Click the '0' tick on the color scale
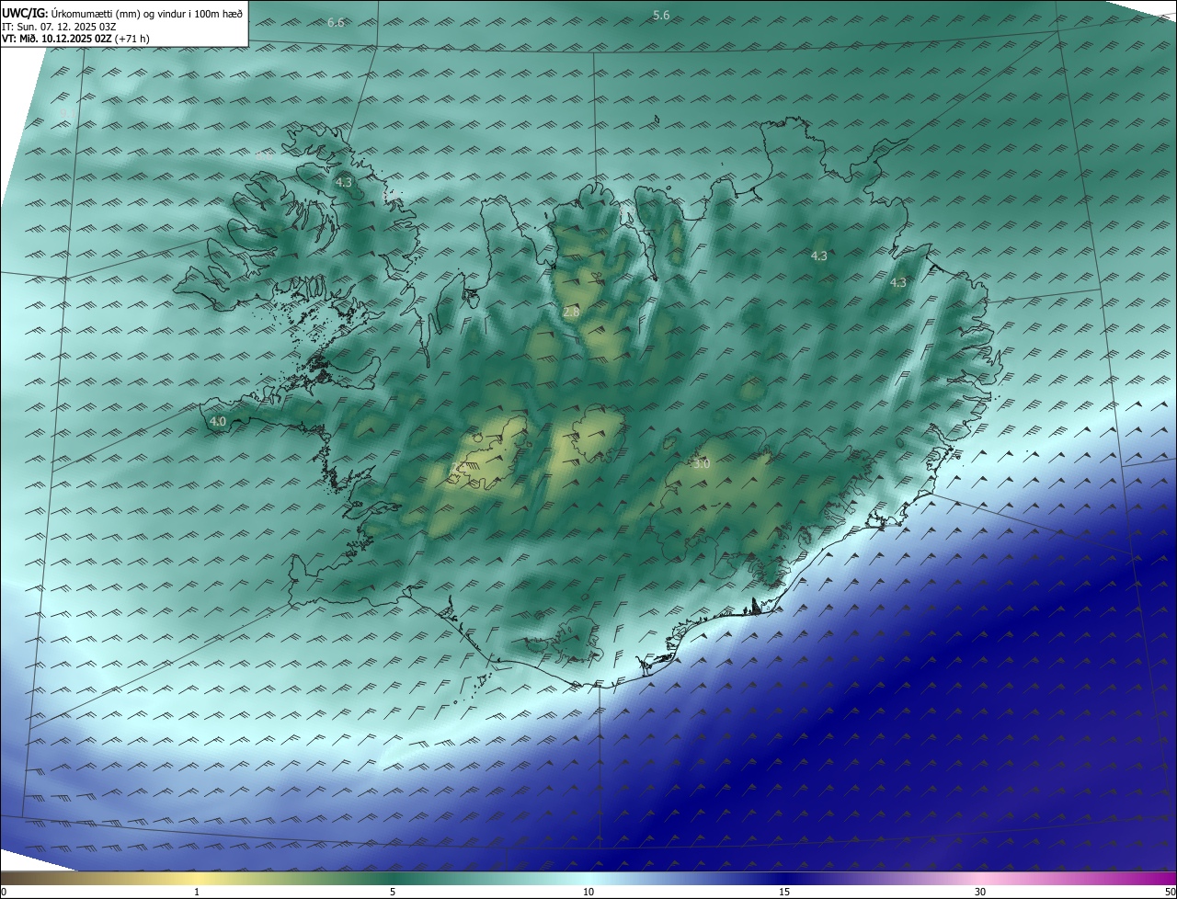The height and width of the screenshot is (899, 1177). coord(4,892)
